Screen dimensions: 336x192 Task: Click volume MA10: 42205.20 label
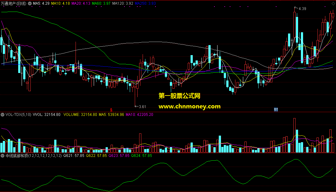click(139, 115)
